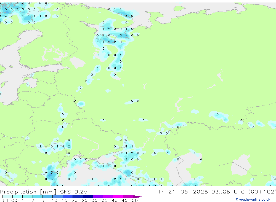Click the '0.1' legend scale label
The width and height of the screenshot is (276, 202).
(x=5, y=200)
